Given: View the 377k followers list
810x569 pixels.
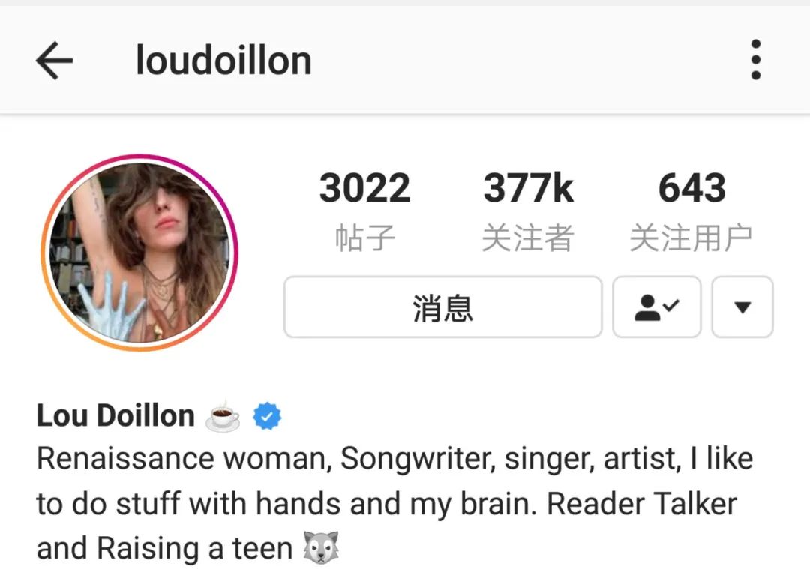Looking at the screenshot, I should (528, 188).
